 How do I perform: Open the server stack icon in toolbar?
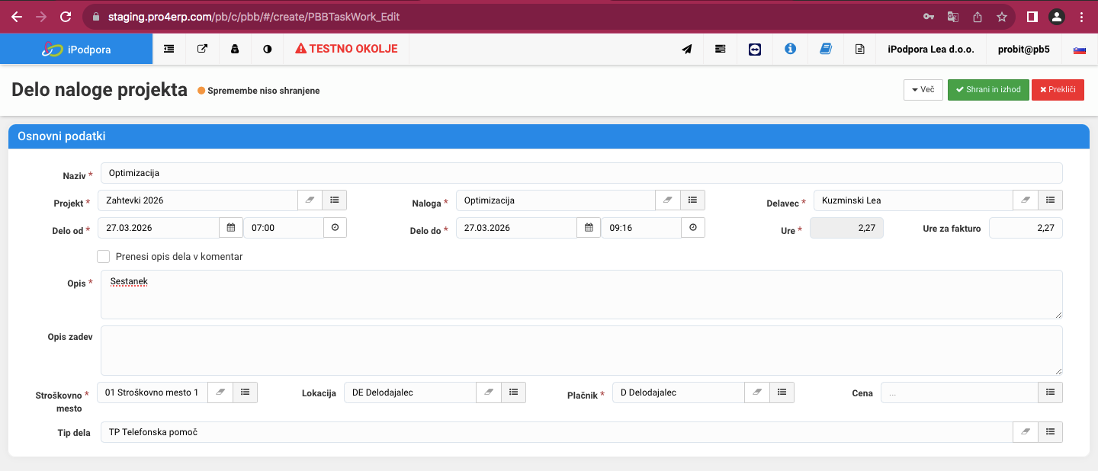click(721, 49)
